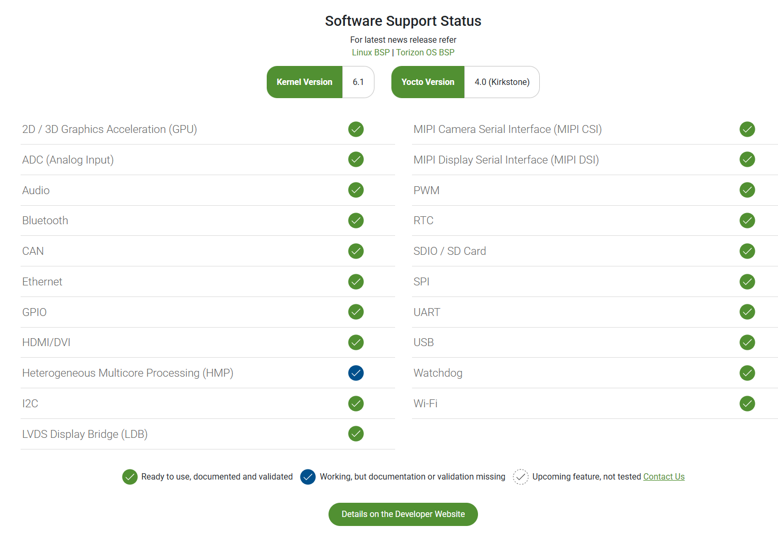Select the kernel version value 6.1
The height and width of the screenshot is (536, 778).
tap(358, 82)
